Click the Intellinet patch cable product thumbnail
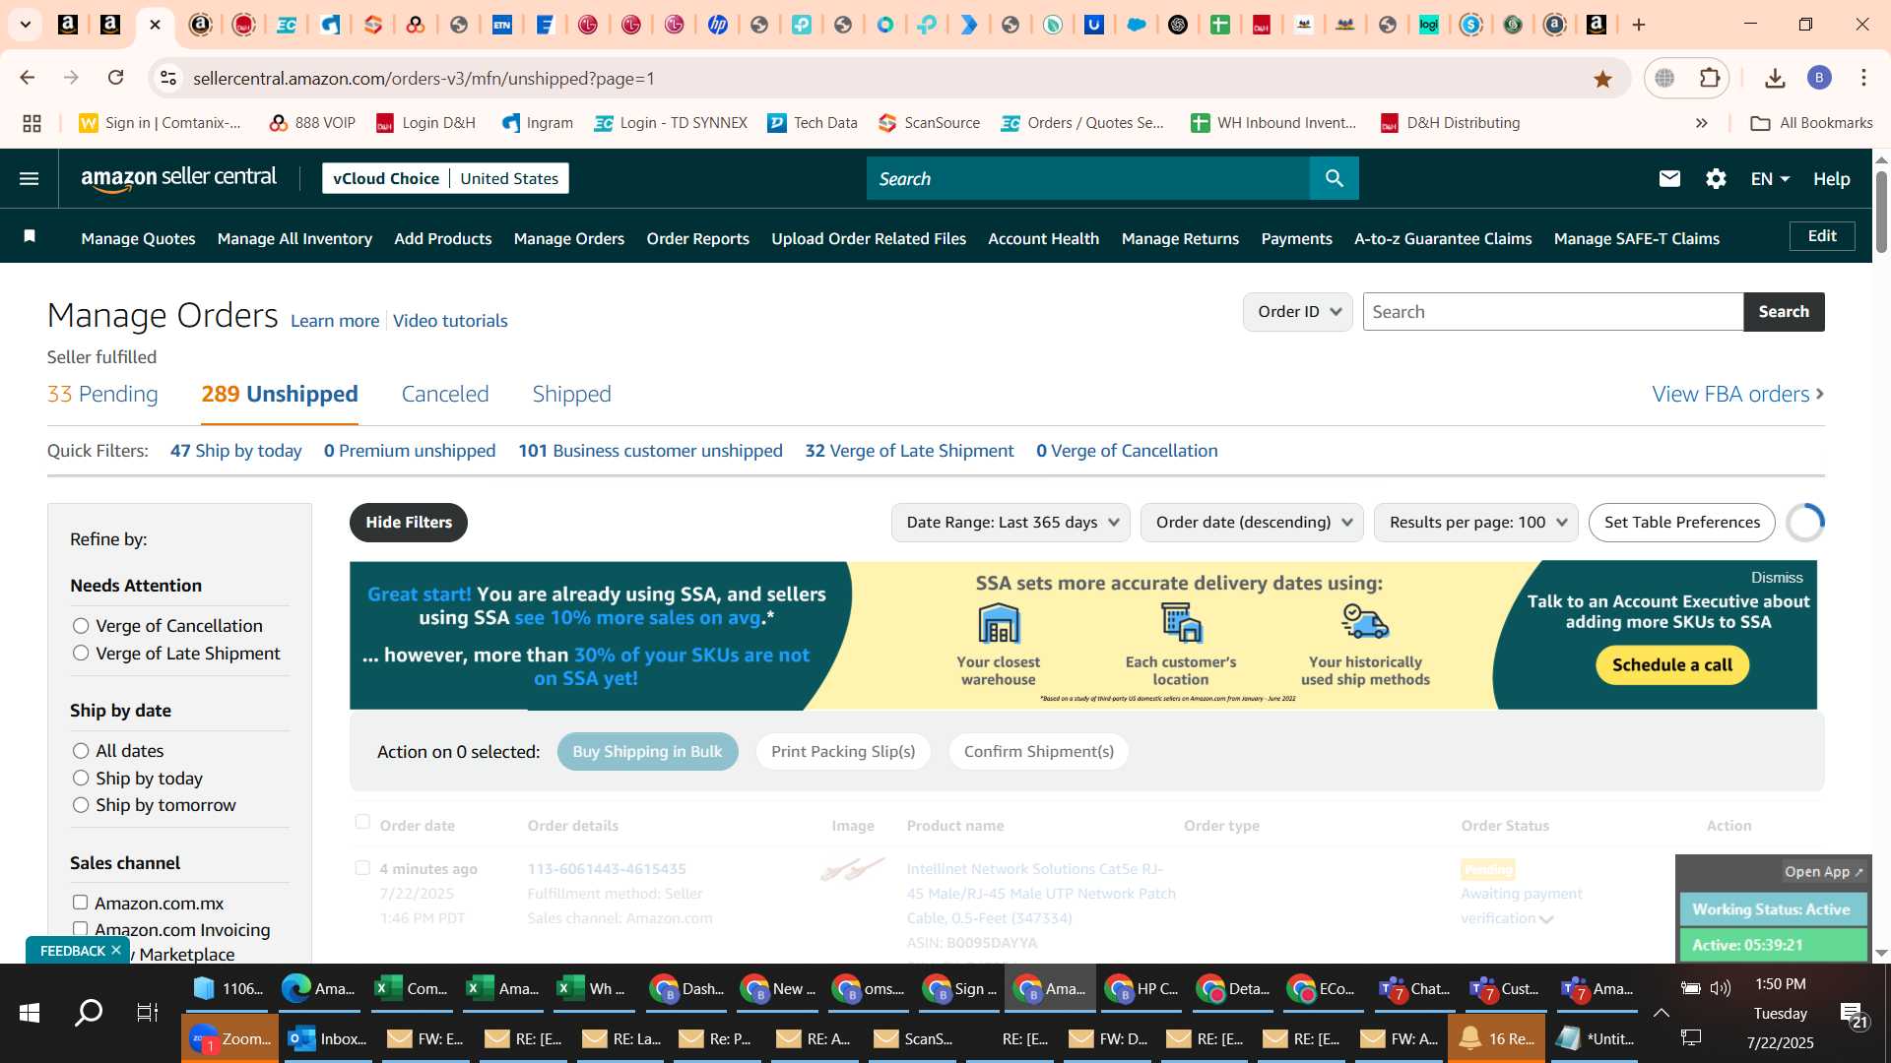The height and width of the screenshot is (1063, 1891). tap(853, 869)
